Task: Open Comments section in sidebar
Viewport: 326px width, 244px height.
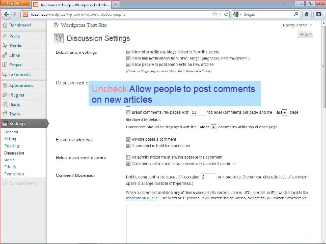Action: click(x=20, y=74)
